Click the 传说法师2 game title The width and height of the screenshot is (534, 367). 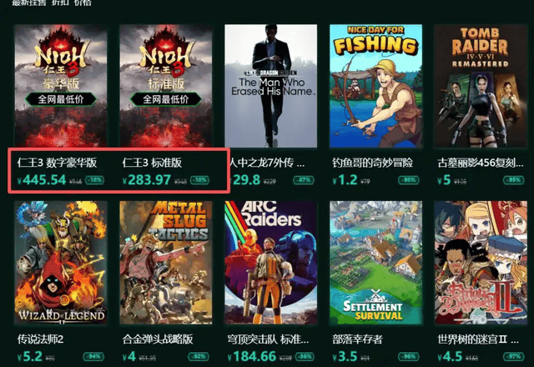pyautogui.click(x=40, y=339)
